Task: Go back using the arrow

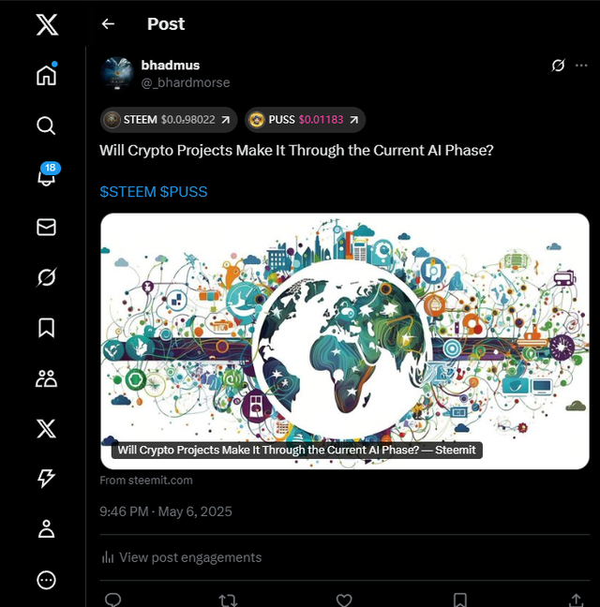Action: pyautogui.click(x=108, y=24)
